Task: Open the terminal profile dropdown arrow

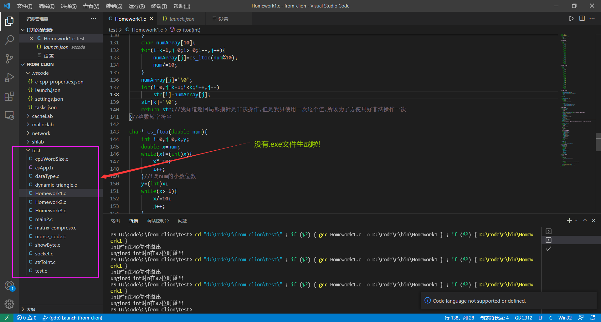Action: pos(576,220)
